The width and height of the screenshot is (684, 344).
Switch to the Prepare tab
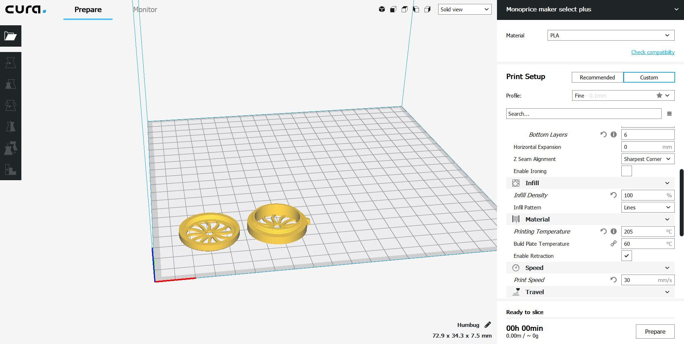pyautogui.click(x=88, y=10)
